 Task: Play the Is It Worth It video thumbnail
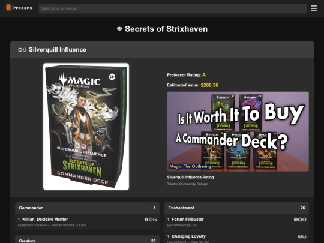coord(238,131)
